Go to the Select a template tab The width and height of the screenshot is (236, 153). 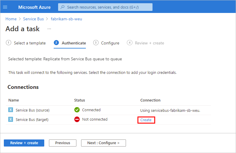point(29,43)
